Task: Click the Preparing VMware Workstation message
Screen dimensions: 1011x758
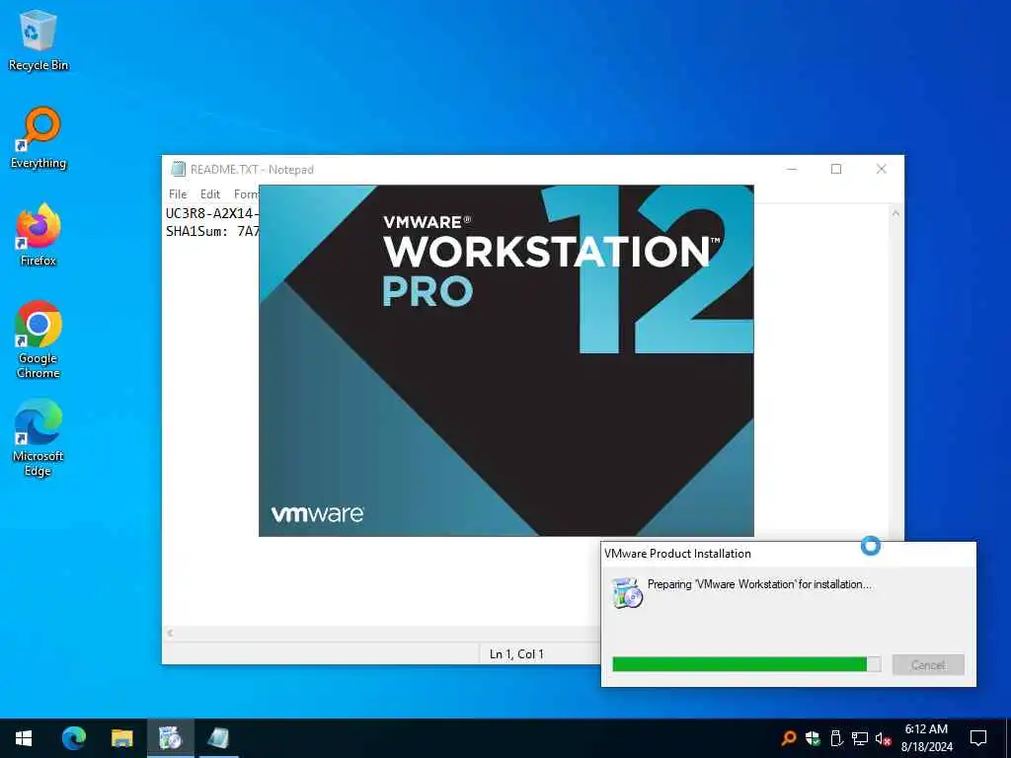Action: (x=759, y=584)
